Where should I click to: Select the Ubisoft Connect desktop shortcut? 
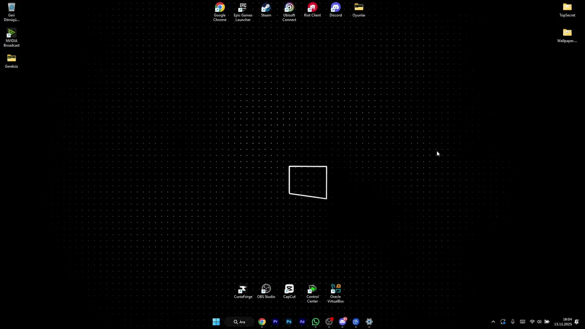coord(289,12)
